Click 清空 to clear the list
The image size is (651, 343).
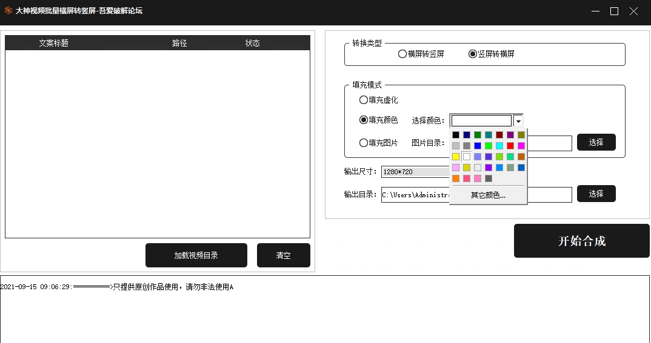tap(284, 255)
